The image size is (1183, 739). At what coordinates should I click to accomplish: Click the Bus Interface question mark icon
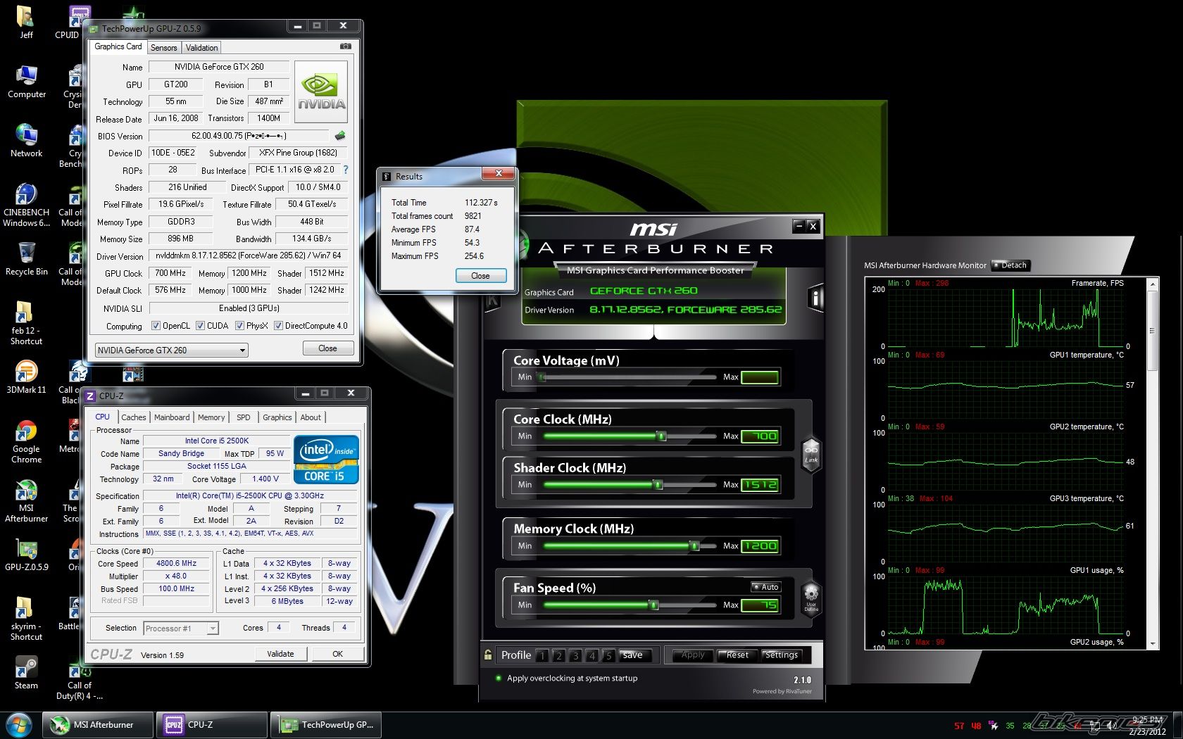346,170
